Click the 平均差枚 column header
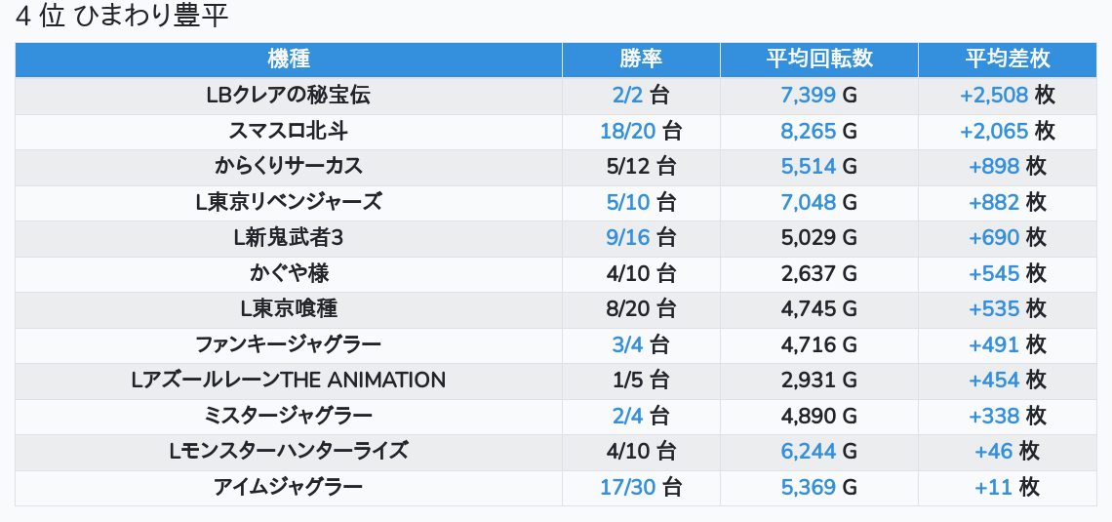This screenshot has height=522, width=1112. click(x=1008, y=59)
